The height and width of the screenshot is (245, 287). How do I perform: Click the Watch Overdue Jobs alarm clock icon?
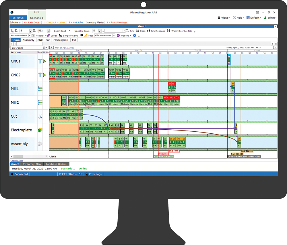pyautogui.click(x=168, y=31)
